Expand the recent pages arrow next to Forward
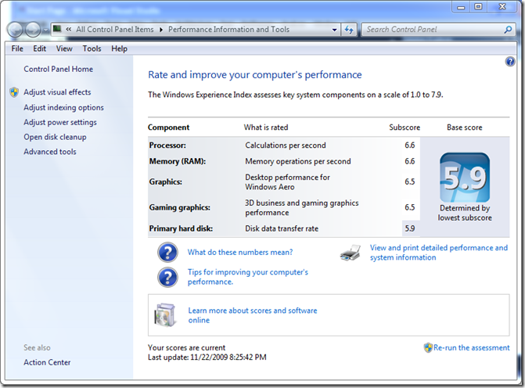This screenshot has width=525, height=388. [45, 31]
